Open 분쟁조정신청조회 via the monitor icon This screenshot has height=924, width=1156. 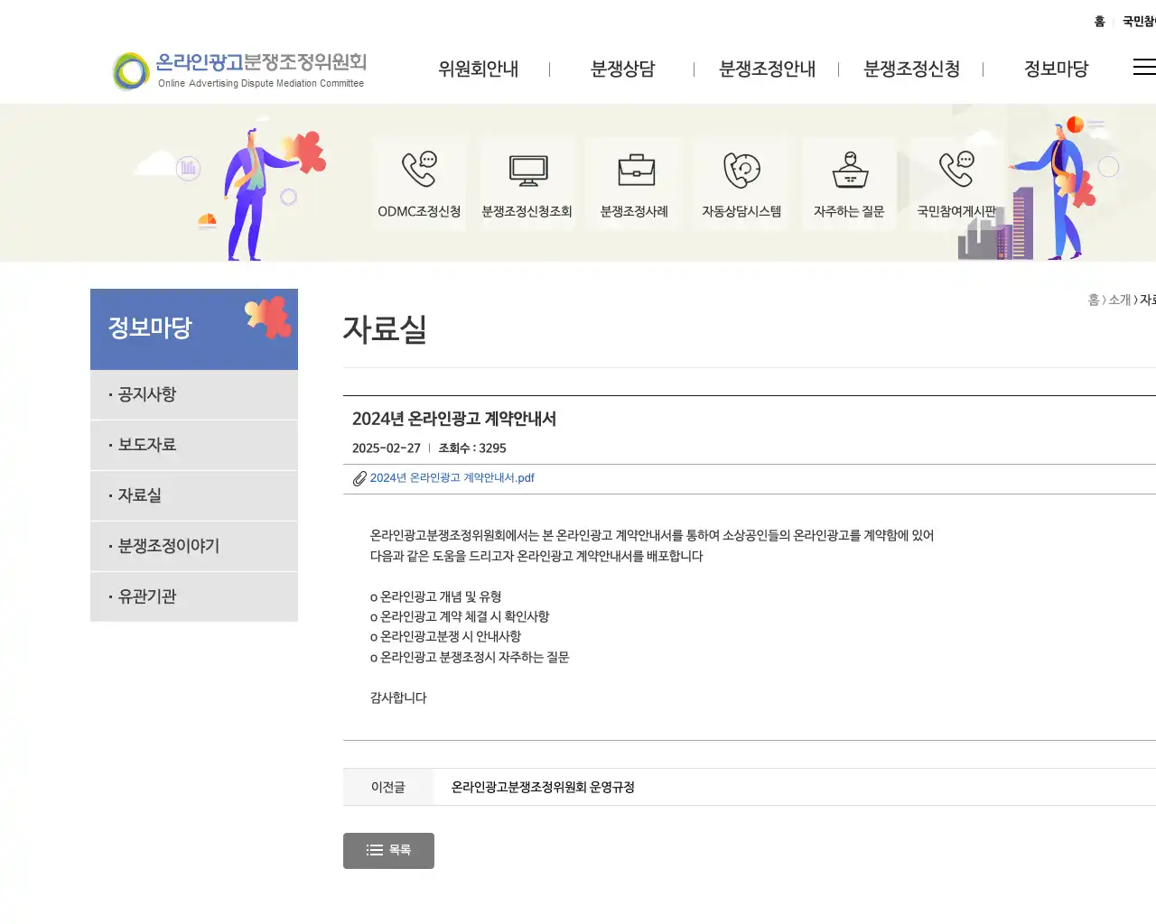pos(527,170)
